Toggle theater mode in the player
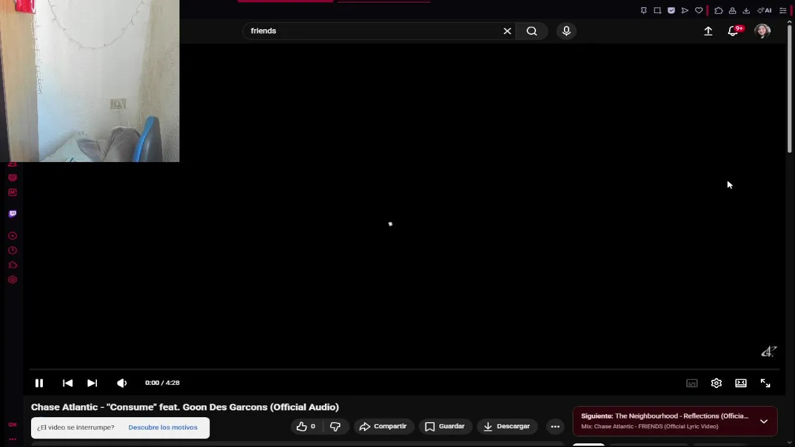The height and width of the screenshot is (447, 795). pyautogui.click(x=741, y=383)
